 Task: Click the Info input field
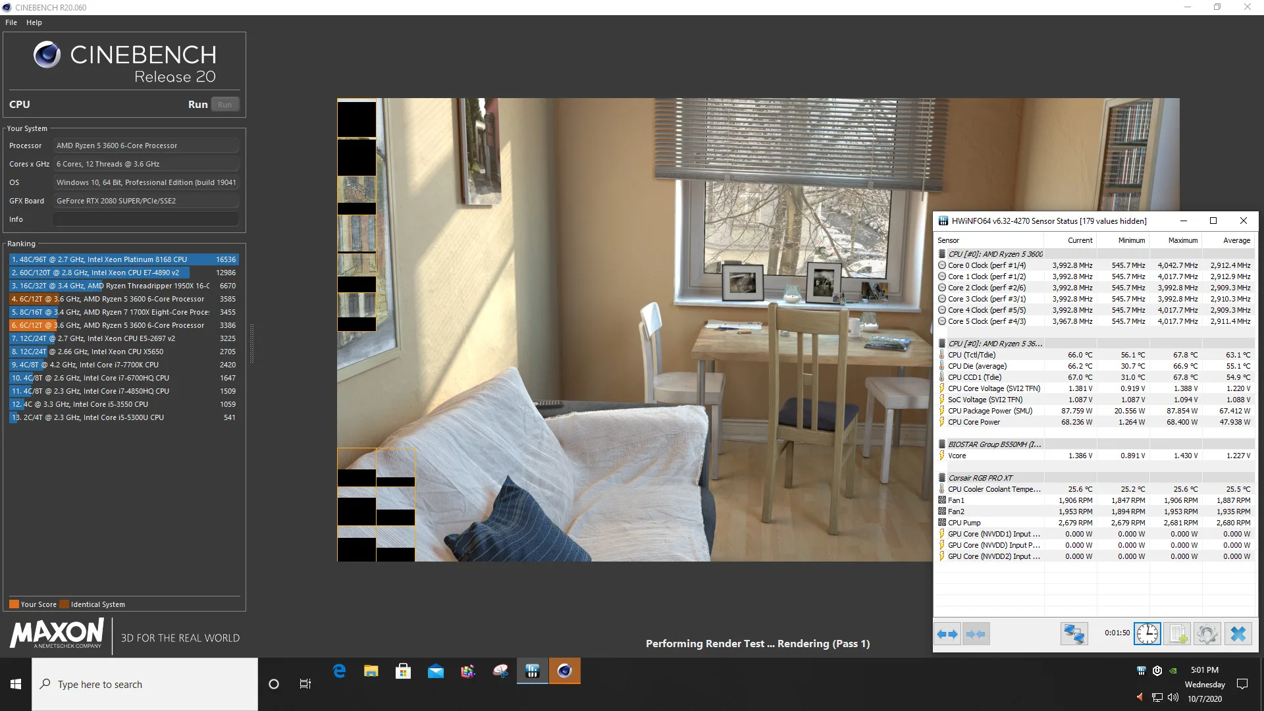146,219
